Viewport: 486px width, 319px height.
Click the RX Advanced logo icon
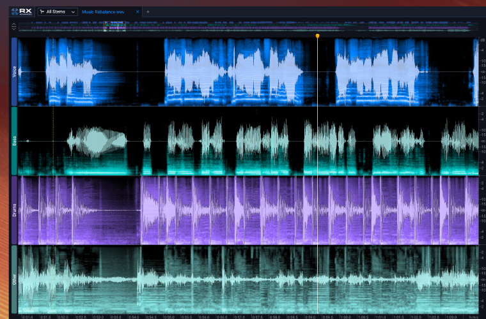(x=22, y=11)
